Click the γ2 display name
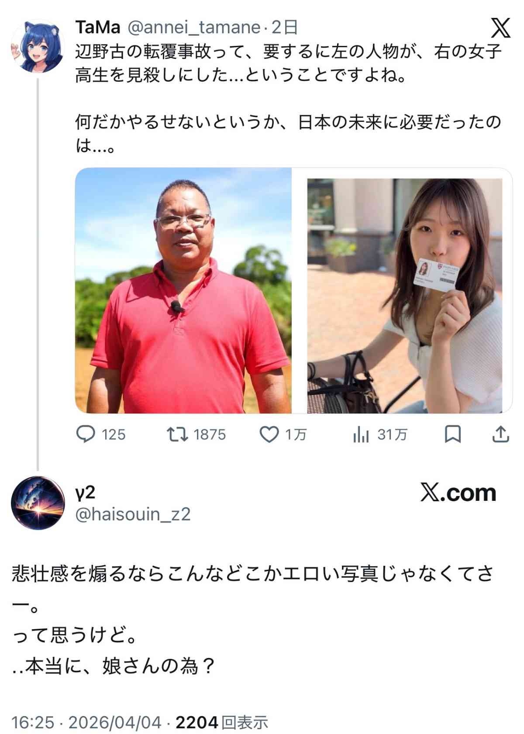 pos(85,493)
